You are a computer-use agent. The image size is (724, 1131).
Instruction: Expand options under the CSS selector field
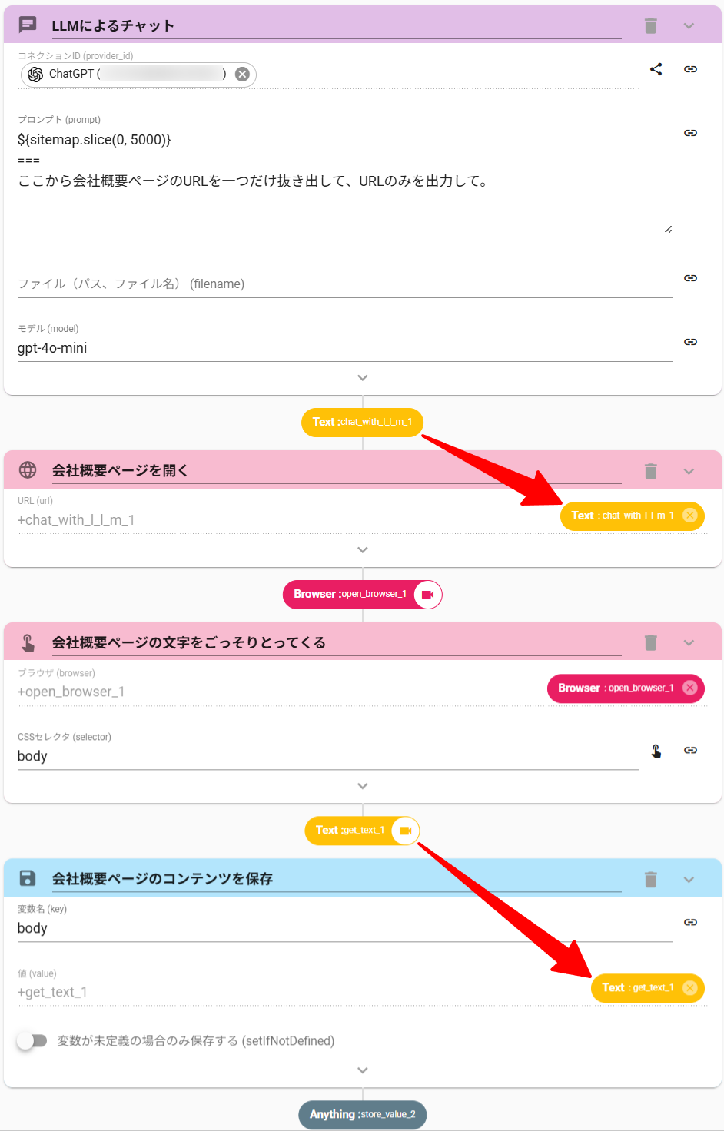(363, 786)
